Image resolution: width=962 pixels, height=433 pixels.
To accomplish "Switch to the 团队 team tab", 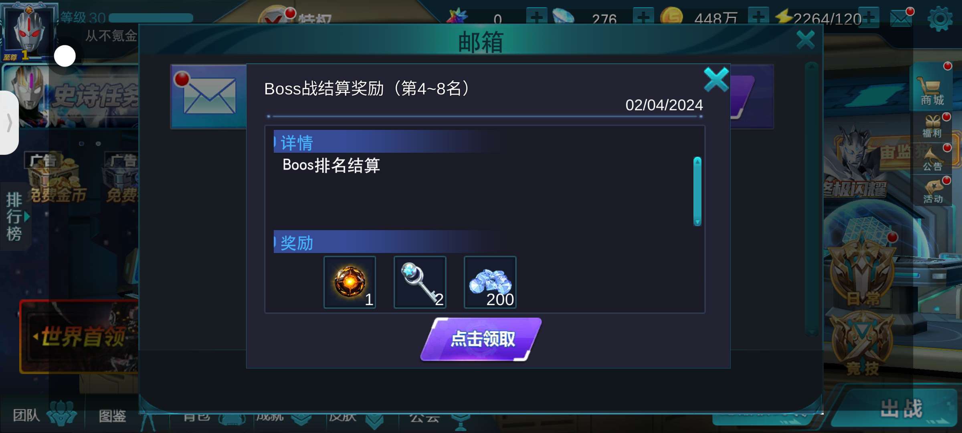I will [x=43, y=415].
